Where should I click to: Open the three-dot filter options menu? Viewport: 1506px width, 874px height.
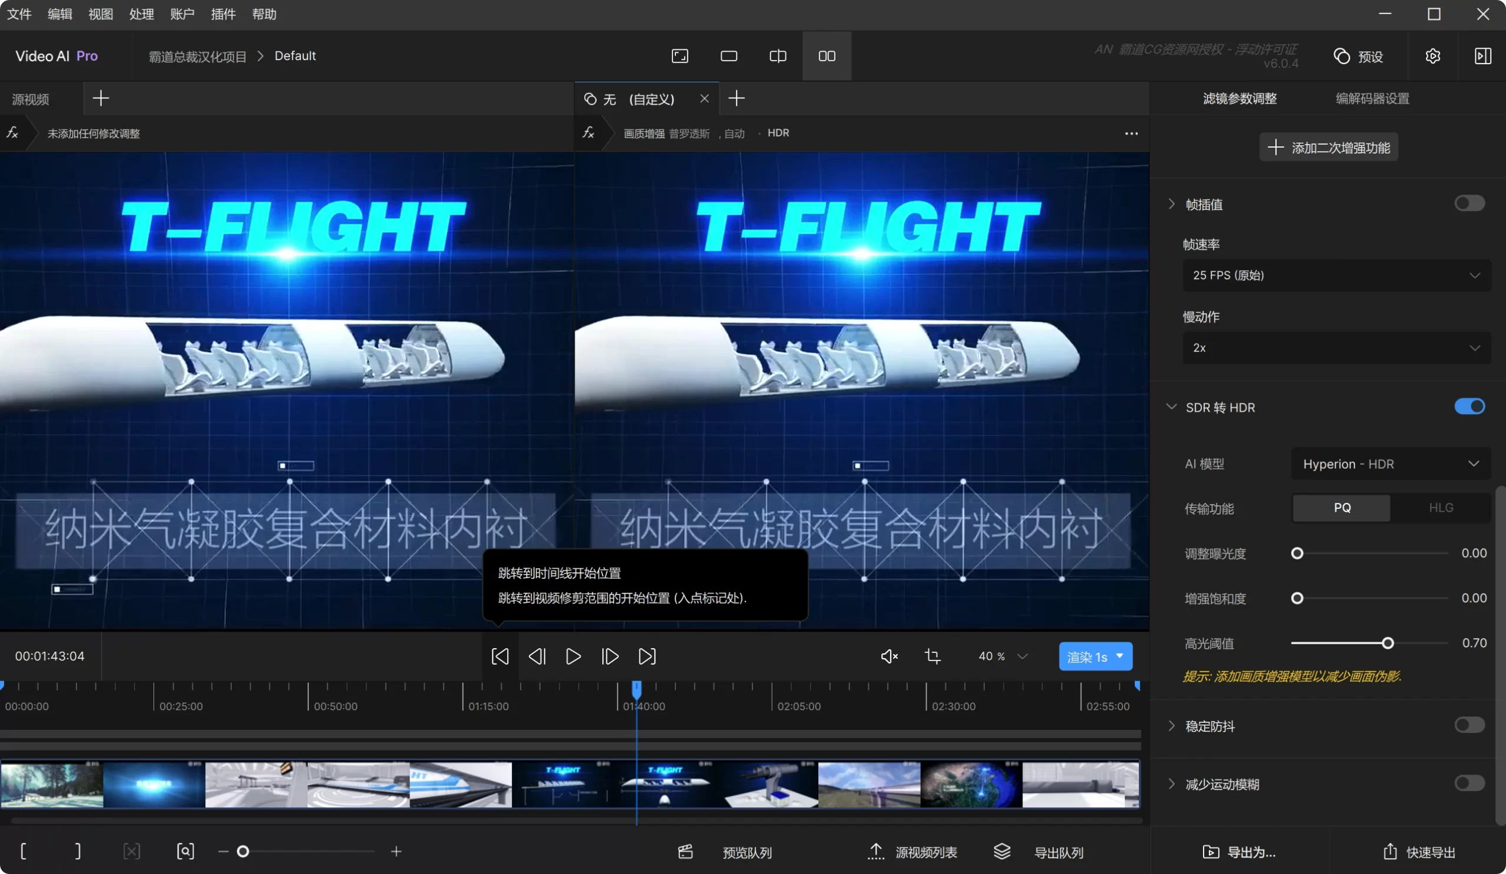pos(1131,134)
